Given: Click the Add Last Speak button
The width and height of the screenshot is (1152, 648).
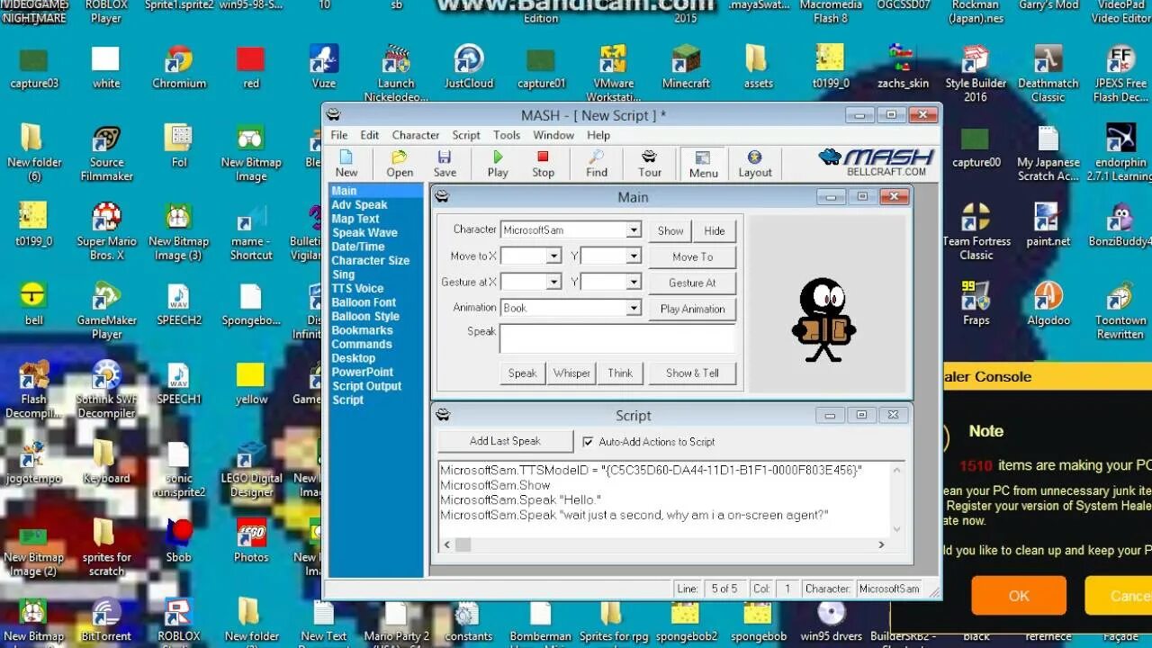Looking at the screenshot, I should point(505,441).
